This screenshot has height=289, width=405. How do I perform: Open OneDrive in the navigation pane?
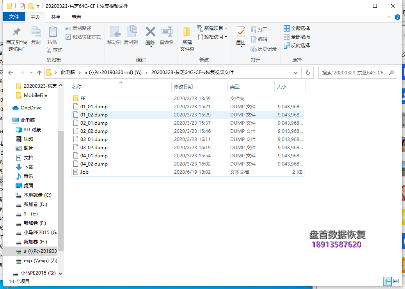coord(27,108)
